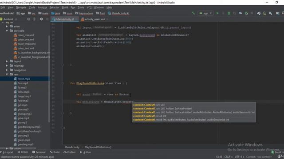Open the Build menu

pos(65,8)
